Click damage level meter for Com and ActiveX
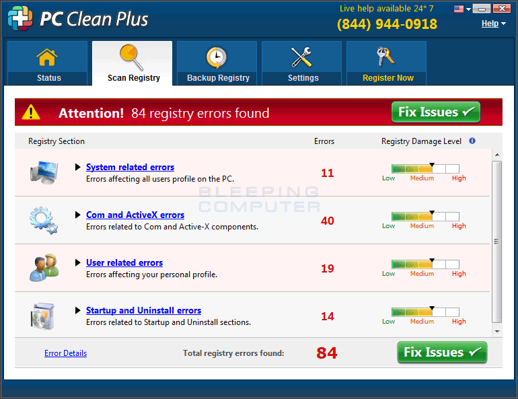This screenshot has width=518, height=399. coord(425,217)
